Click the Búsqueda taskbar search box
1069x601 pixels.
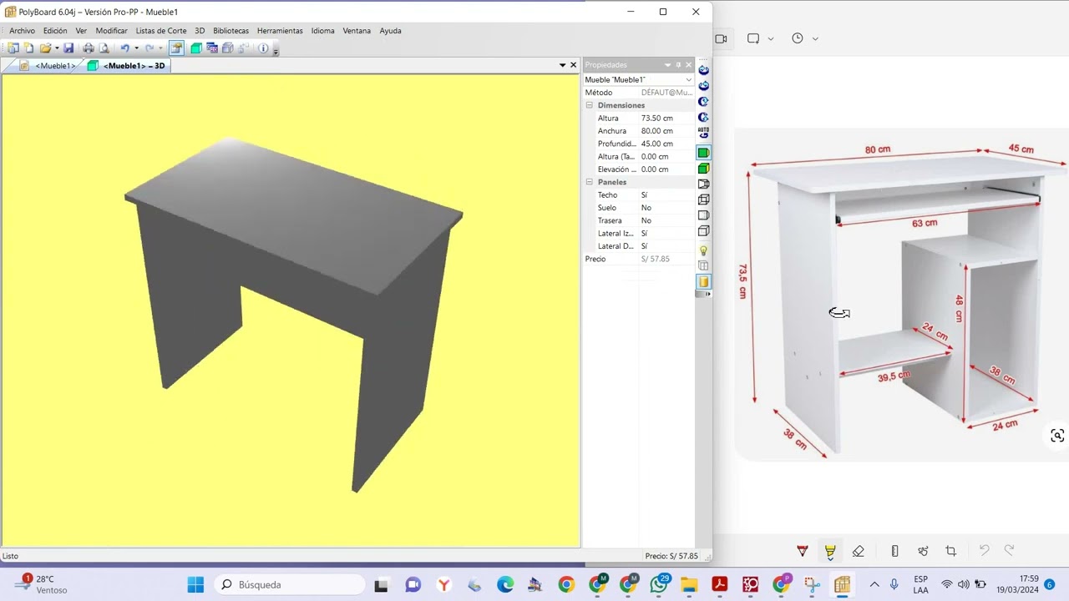pos(290,584)
